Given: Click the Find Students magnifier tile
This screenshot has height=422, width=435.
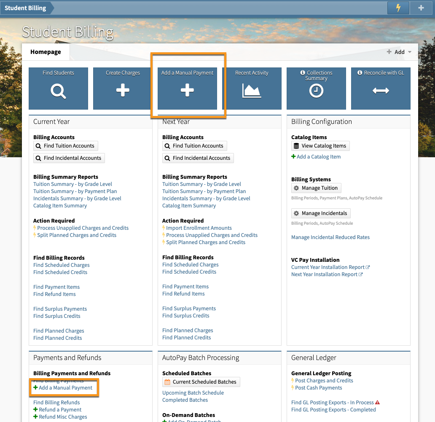Looking at the screenshot, I should [58, 89].
